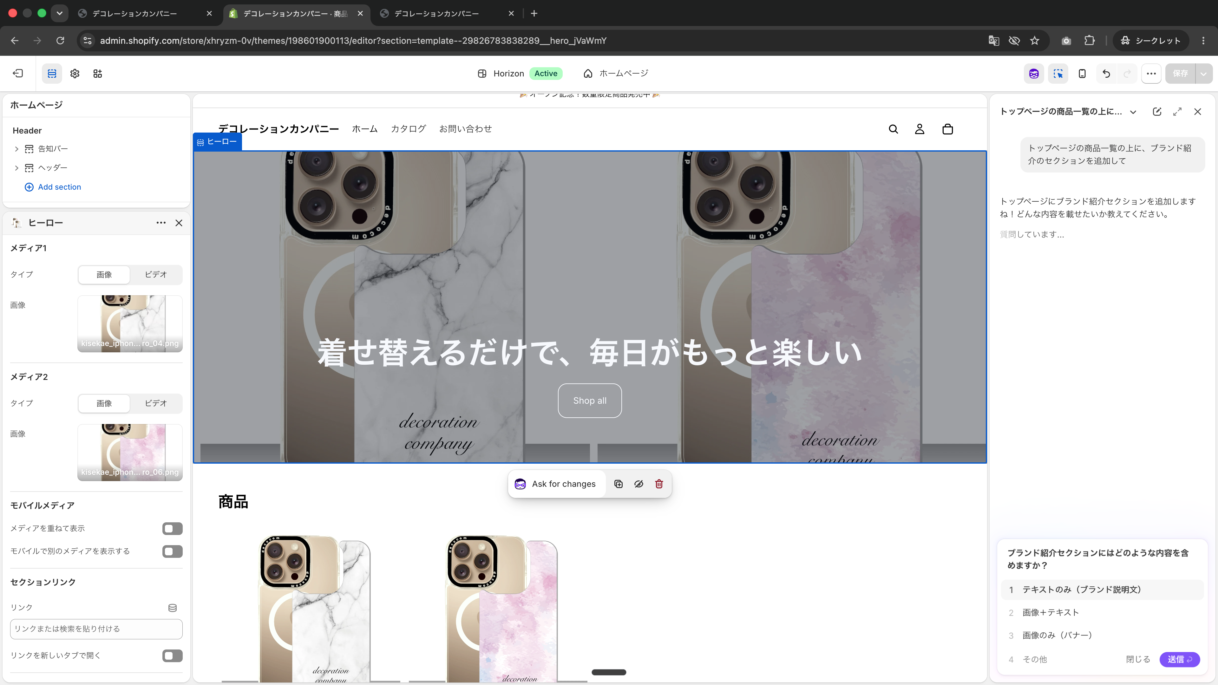Click the Shop all hero button
This screenshot has width=1218, height=685.
[590, 401]
